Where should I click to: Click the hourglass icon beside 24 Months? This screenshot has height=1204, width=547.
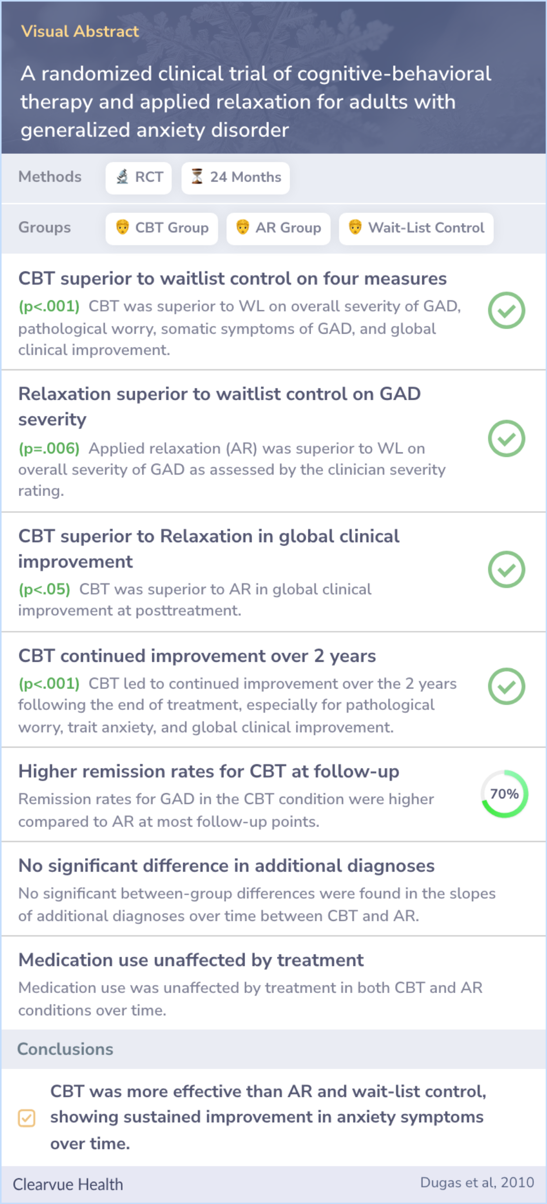pos(197,177)
